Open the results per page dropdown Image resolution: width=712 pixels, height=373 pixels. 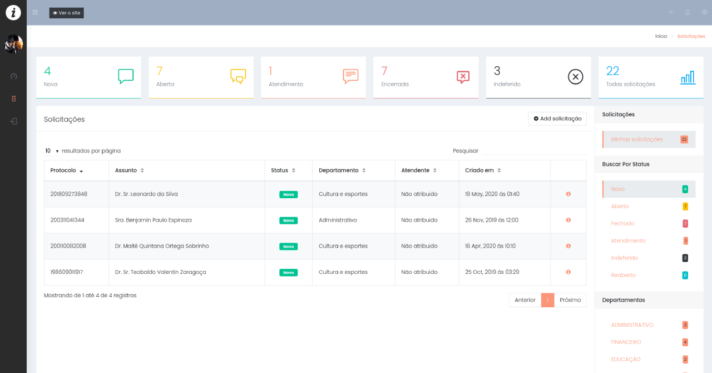[x=52, y=151]
